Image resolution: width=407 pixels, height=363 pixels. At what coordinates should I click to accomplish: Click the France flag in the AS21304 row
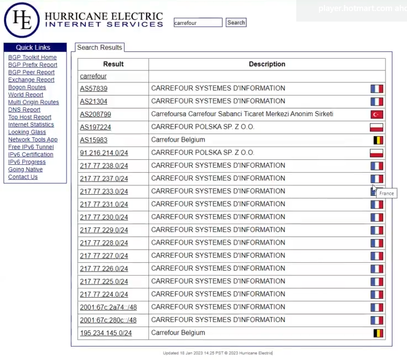pos(377,101)
